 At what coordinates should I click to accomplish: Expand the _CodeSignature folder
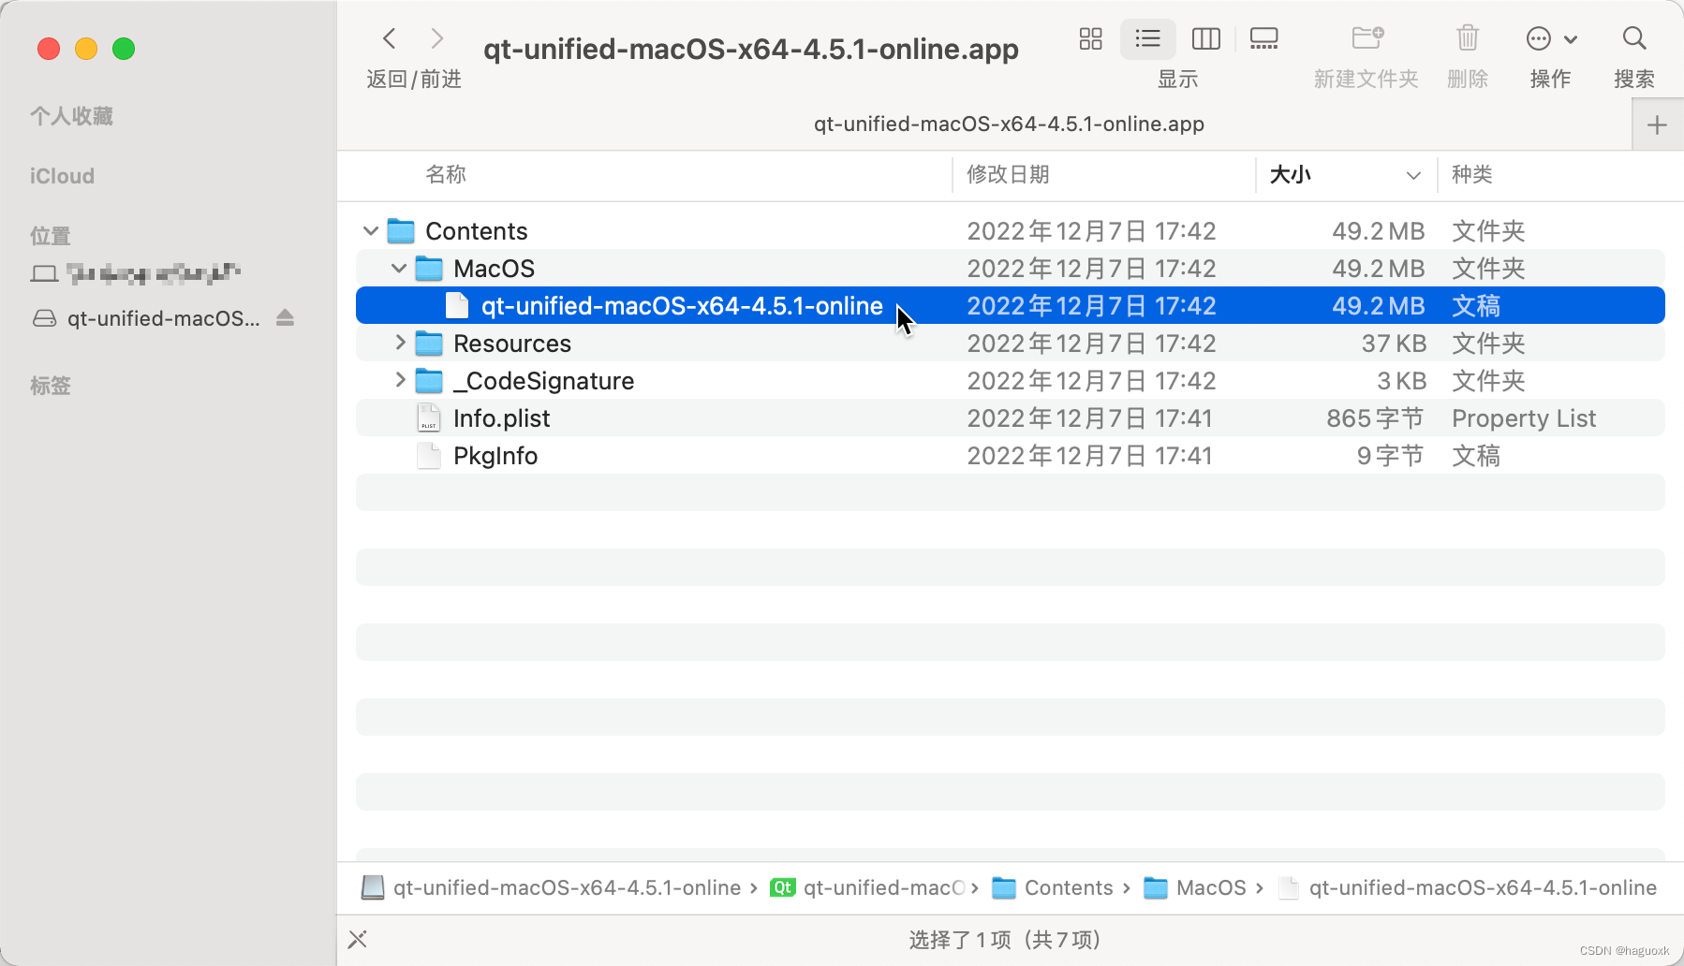click(400, 380)
